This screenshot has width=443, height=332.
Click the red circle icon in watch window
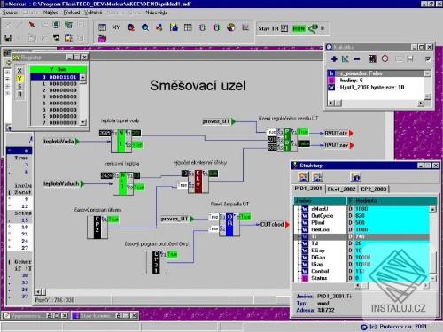click(385, 58)
